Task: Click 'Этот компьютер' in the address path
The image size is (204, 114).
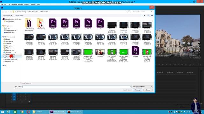Action: 21,12
